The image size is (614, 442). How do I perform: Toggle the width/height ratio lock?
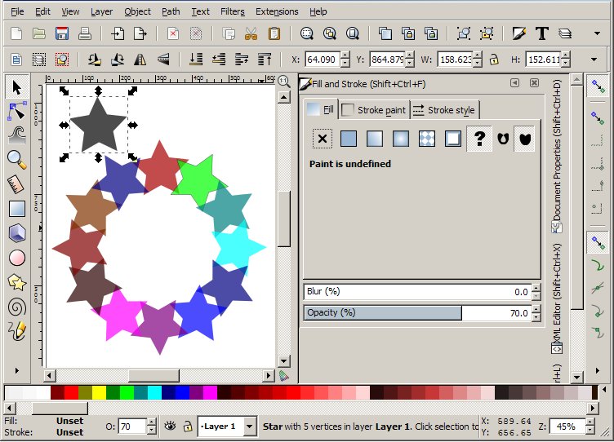click(x=493, y=60)
